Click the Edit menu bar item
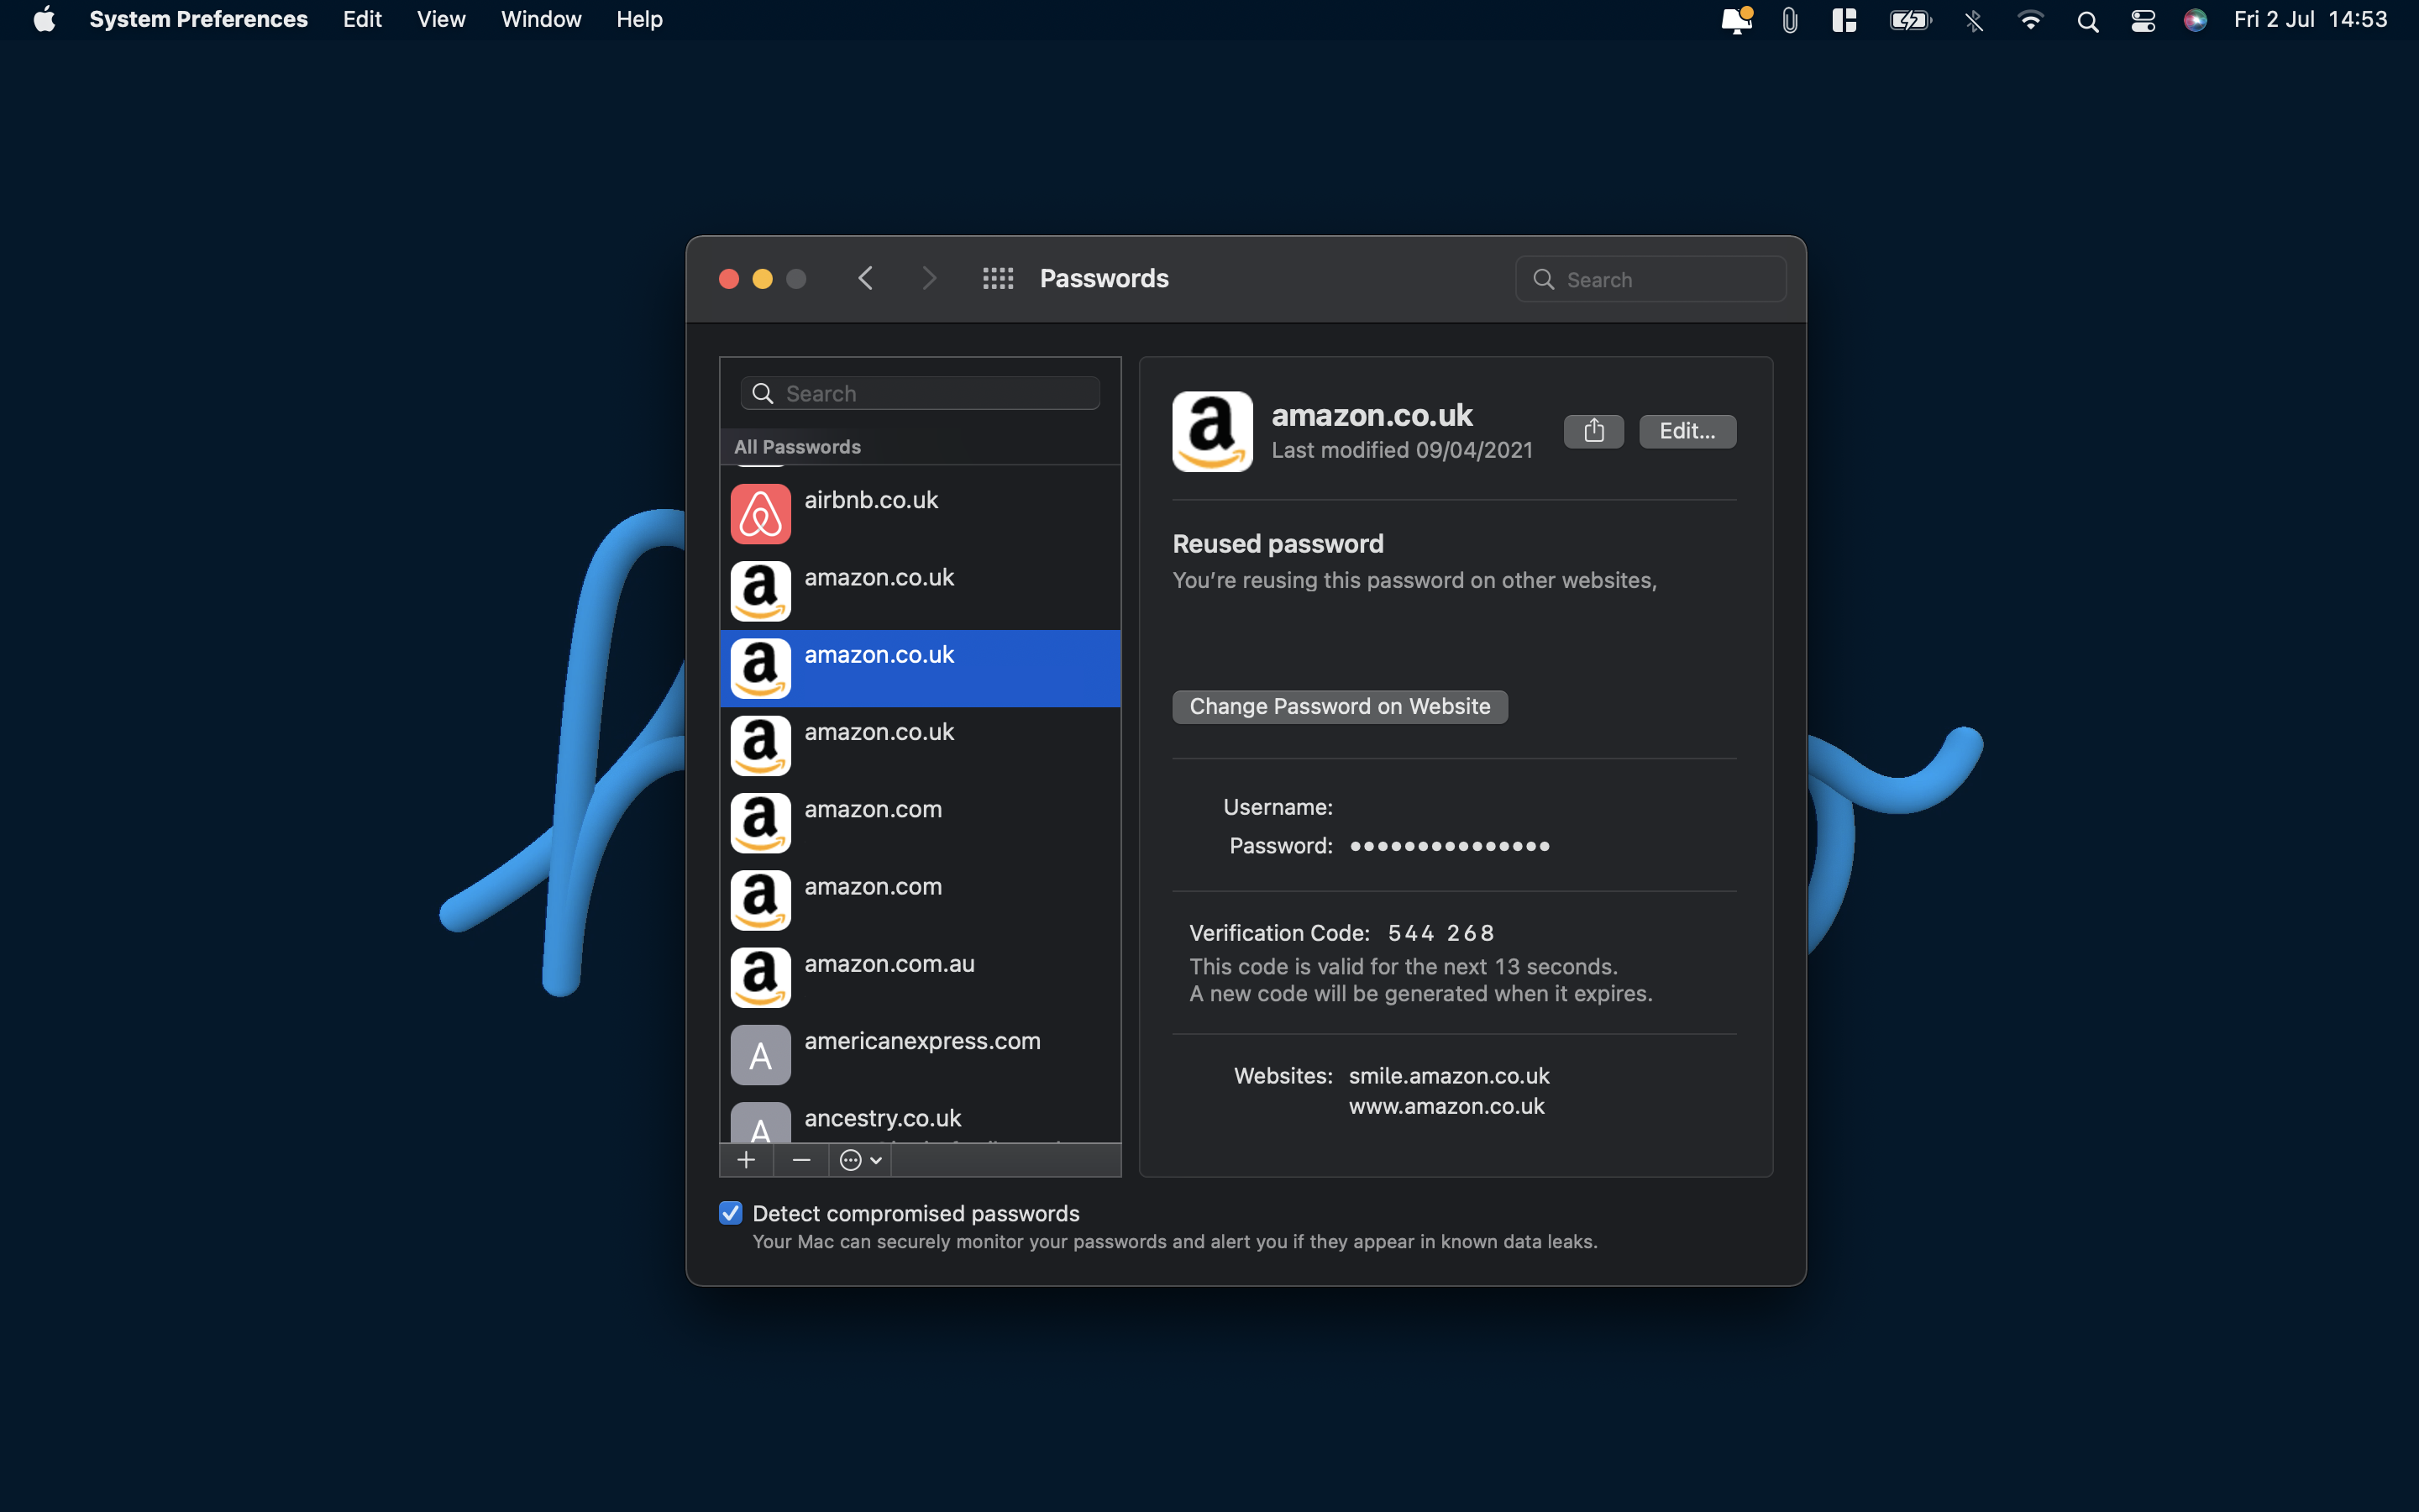Viewport: 2419px width, 1512px height. [x=362, y=19]
